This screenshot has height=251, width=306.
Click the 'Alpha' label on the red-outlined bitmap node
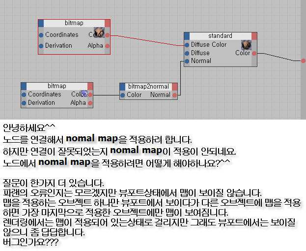pos(95,46)
